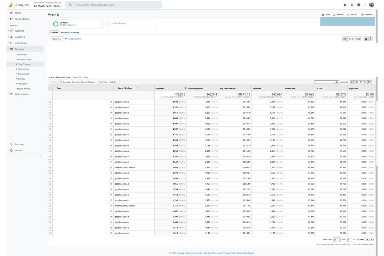Check the first pinterest.com / referral row checkbox
384x256 pixels.
(50, 167)
